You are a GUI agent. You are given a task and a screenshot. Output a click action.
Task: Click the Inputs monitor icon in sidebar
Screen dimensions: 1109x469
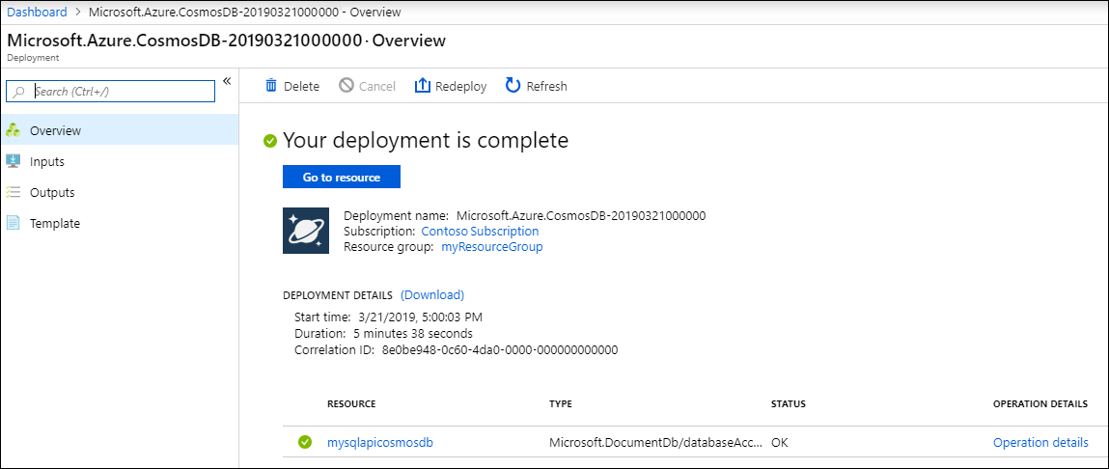tap(13, 161)
